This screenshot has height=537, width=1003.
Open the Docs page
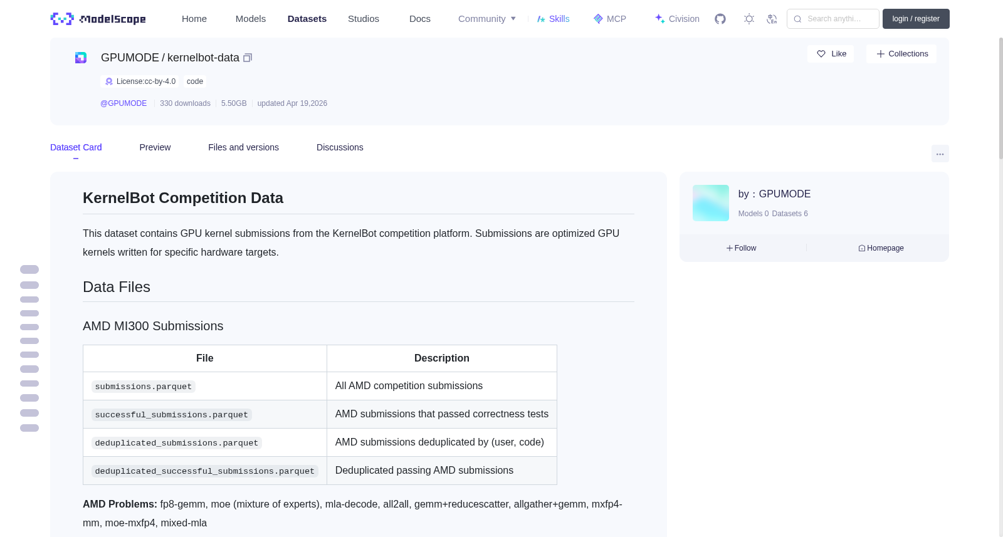click(x=420, y=19)
